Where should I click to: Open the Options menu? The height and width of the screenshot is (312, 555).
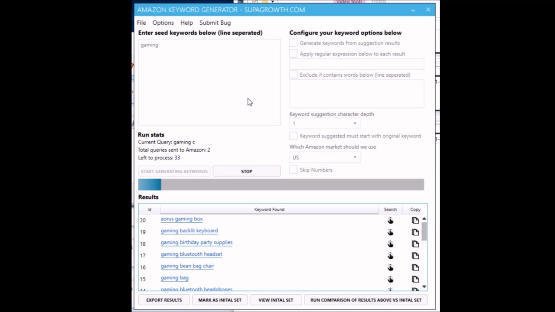point(163,23)
